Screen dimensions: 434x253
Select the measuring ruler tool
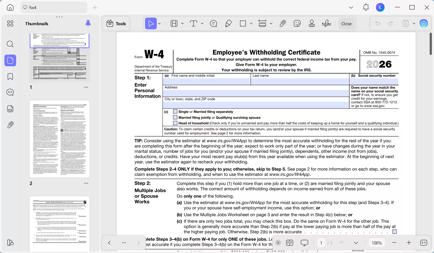tap(262, 23)
